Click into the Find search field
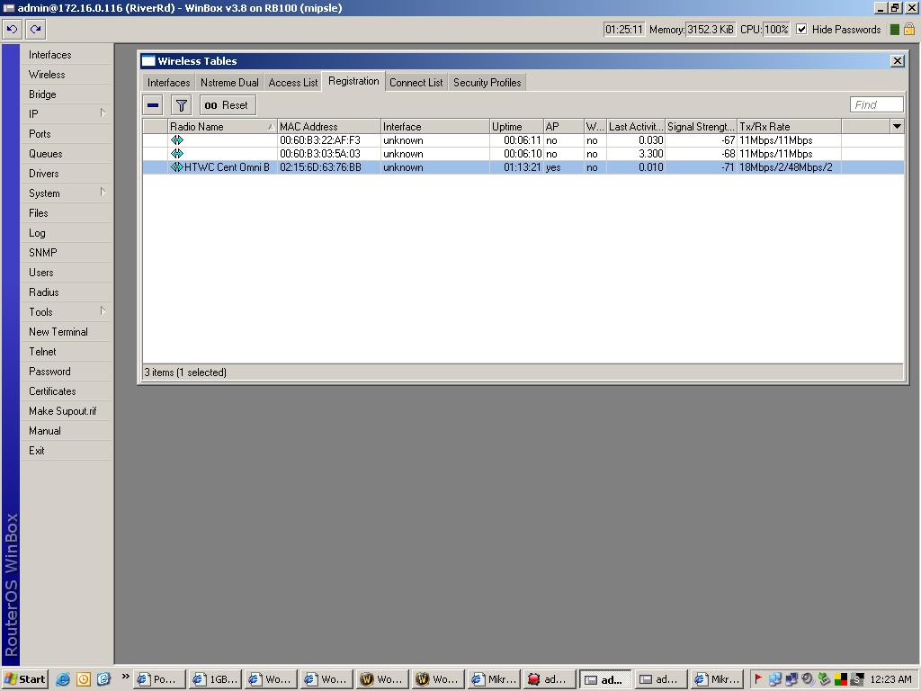 coord(876,104)
